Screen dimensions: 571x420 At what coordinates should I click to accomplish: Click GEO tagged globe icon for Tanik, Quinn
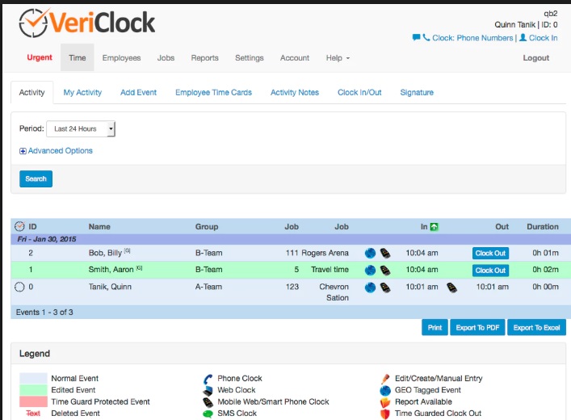click(370, 287)
